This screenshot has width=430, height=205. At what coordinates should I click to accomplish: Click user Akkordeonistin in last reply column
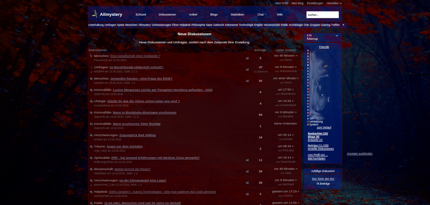pos(288,71)
